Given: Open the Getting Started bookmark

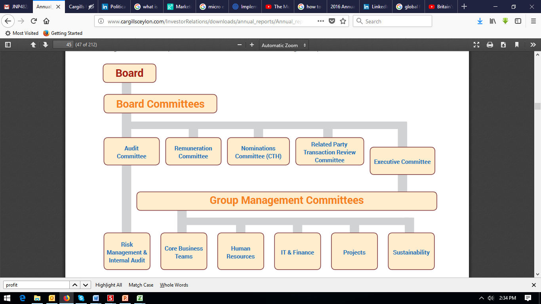Looking at the screenshot, I should (63, 33).
